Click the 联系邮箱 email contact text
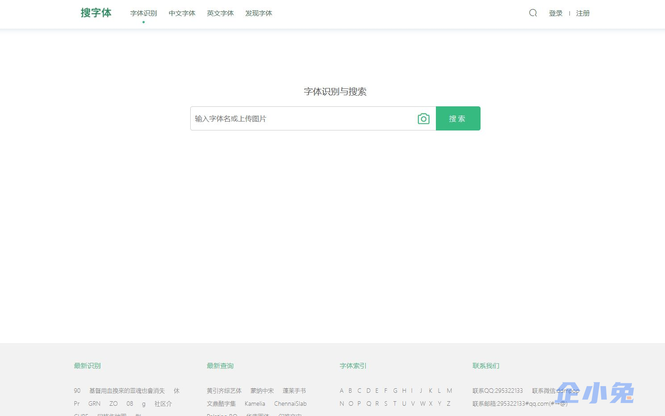The height and width of the screenshot is (416, 665). point(520,404)
